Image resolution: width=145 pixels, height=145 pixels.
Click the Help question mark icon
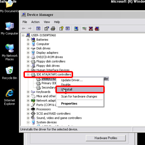pyautogui.click(x=61, y=28)
